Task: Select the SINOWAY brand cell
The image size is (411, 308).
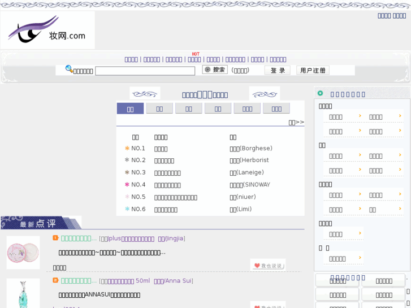Action: [x=250, y=185]
